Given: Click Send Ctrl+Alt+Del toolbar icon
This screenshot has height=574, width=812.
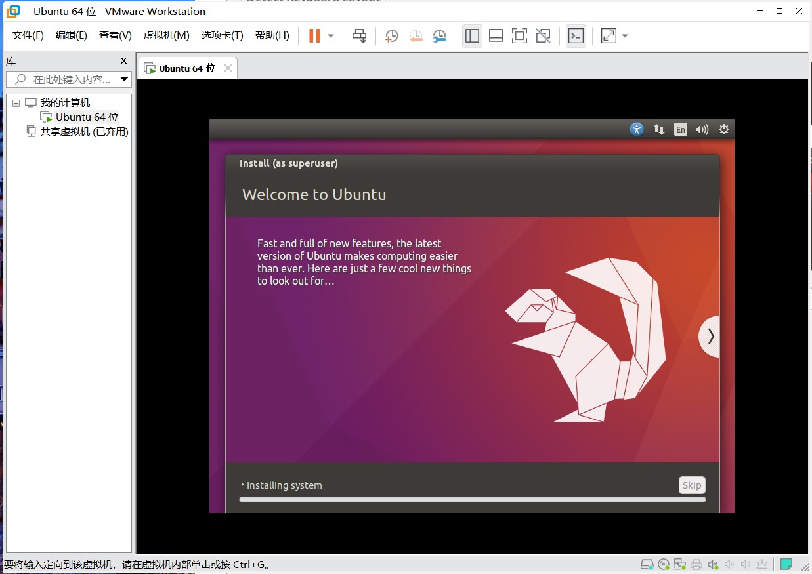Looking at the screenshot, I should (x=359, y=36).
